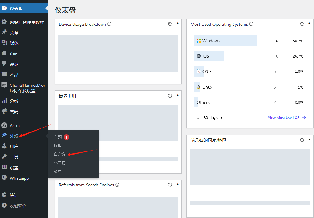
Task: Open the Astra logo menu item
Action: (4, 126)
